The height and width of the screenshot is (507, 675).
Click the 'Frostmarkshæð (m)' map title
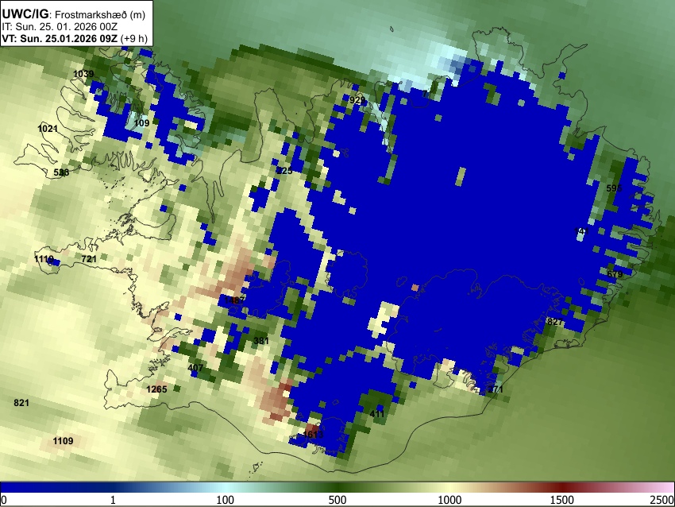click(100, 14)
